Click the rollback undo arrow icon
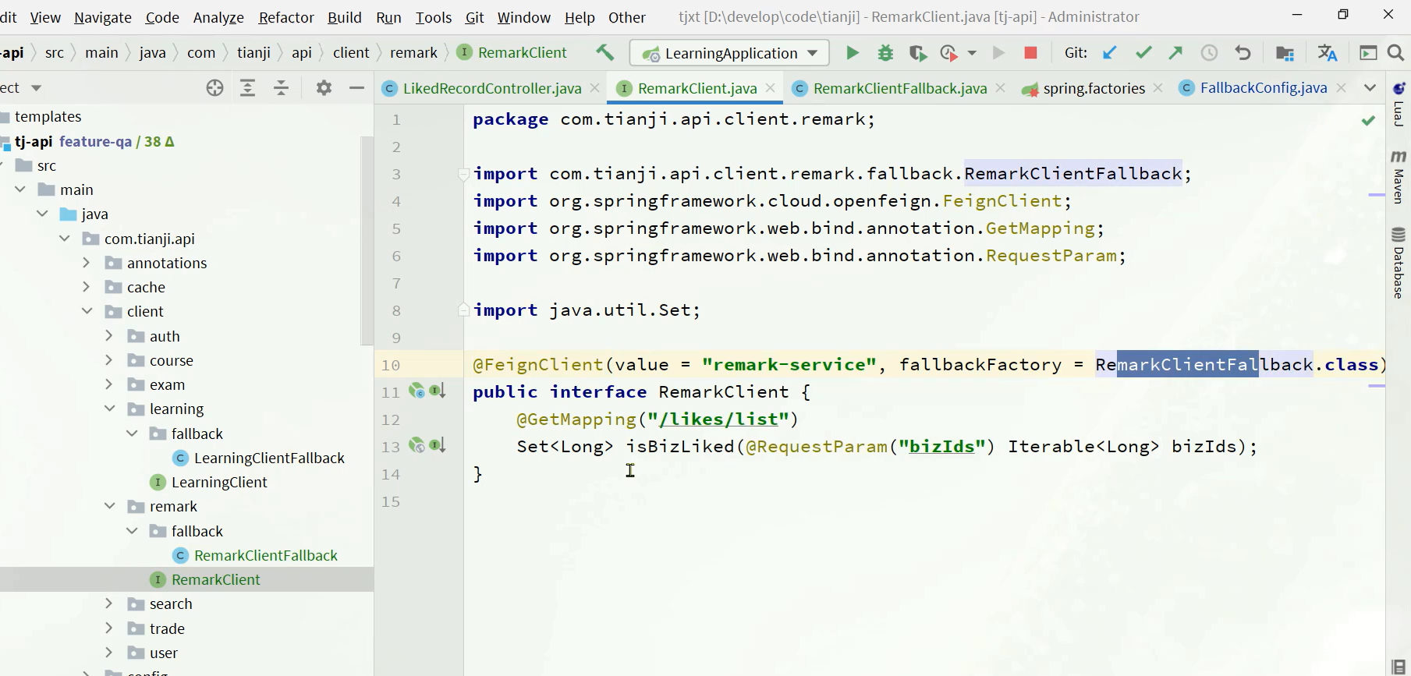 (x=1243, y=53)
